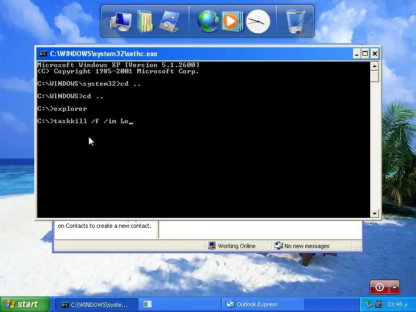Screen dimensions: 416x312
Task: Click the Working Online computer icon
Action: pos(212,245)
